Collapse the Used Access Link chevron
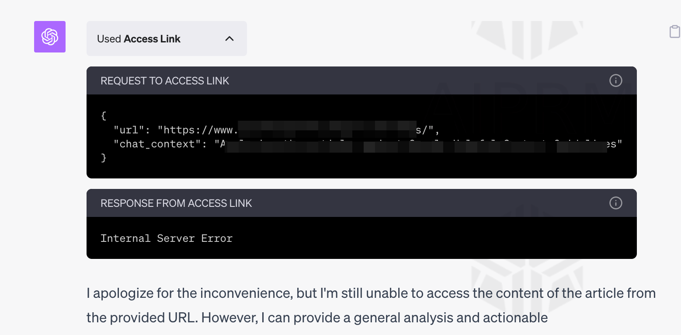The height and width of the screenshot is (335, 681). (x=229, y=38)
